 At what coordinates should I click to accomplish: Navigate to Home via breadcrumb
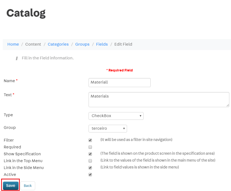point(13,44)
